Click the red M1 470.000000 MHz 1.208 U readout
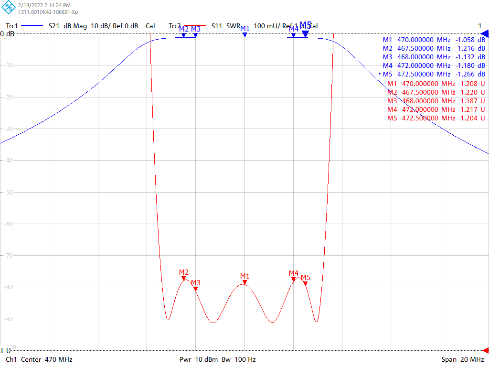This screenshot has width=489, height=367. (436, 84)
